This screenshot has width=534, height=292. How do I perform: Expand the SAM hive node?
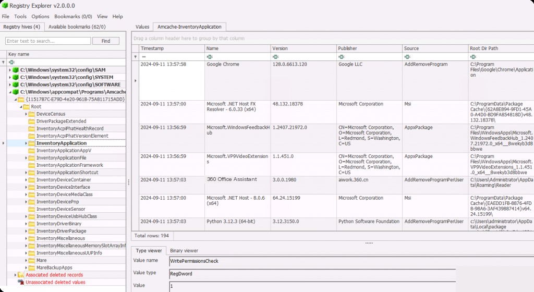(10, 70)
